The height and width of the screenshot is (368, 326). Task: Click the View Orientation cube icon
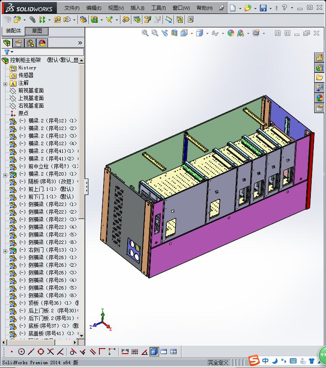(184, 33)
